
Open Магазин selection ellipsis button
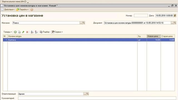point(81,23)
